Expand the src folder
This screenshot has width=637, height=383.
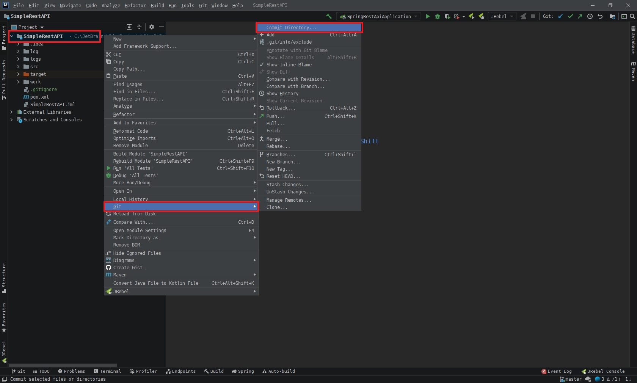(18, 67)
